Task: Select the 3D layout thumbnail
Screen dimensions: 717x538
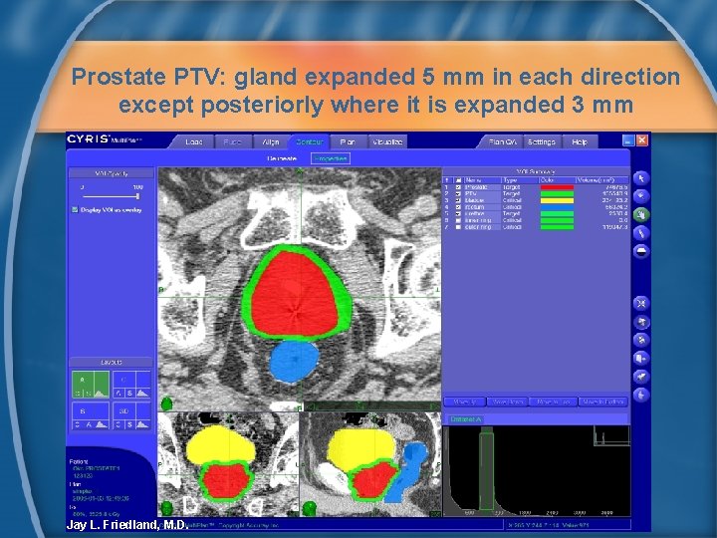Action: pos(131,415)
